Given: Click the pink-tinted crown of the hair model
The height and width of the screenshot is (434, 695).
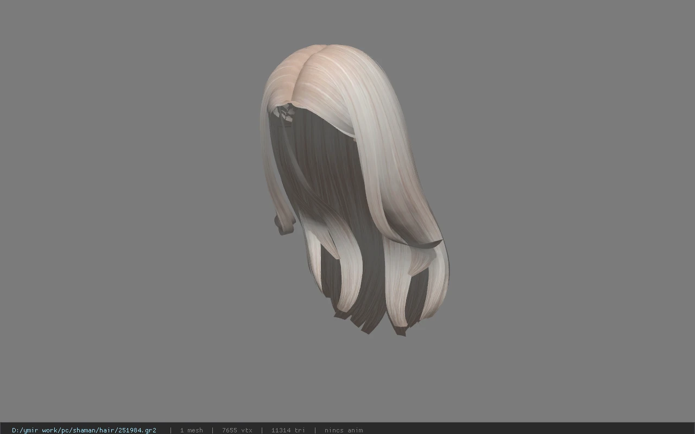Looking at the screenshot, I should [x=304, y=60].
